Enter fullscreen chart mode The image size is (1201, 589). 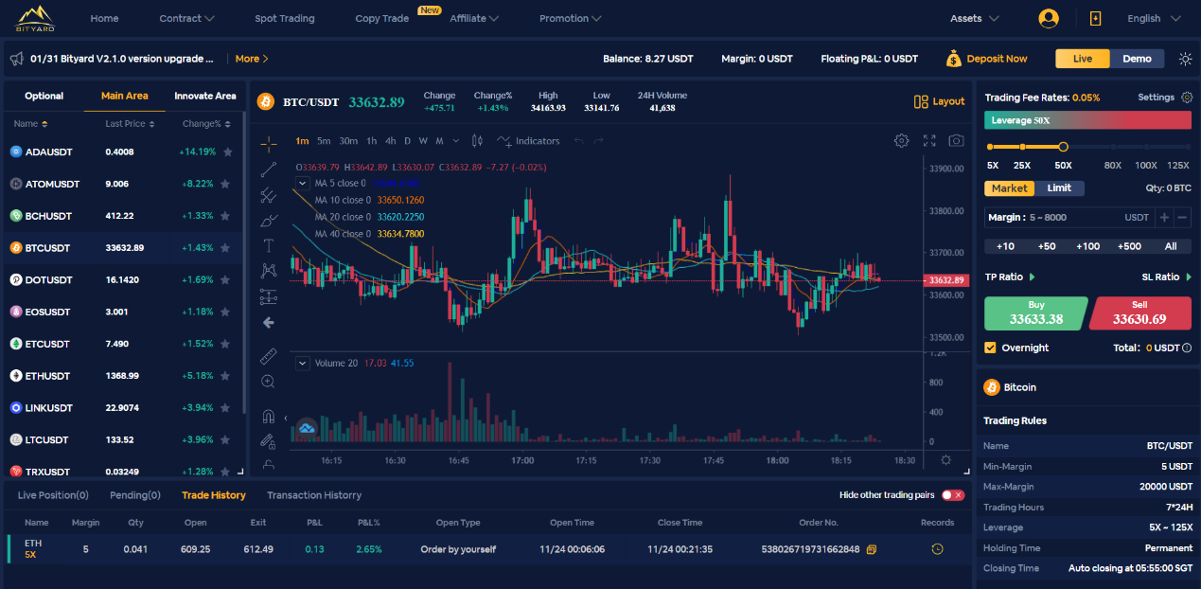pos(929,140)
